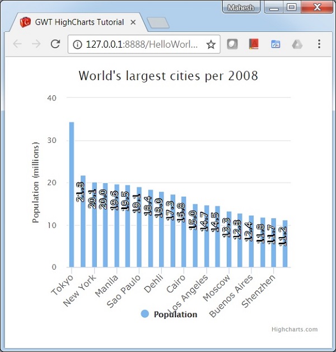Image resolution: width=336 pixels, height=352 pixels.
Task: Click the Tokyo x-axis label
Action: tap(62, 285)
